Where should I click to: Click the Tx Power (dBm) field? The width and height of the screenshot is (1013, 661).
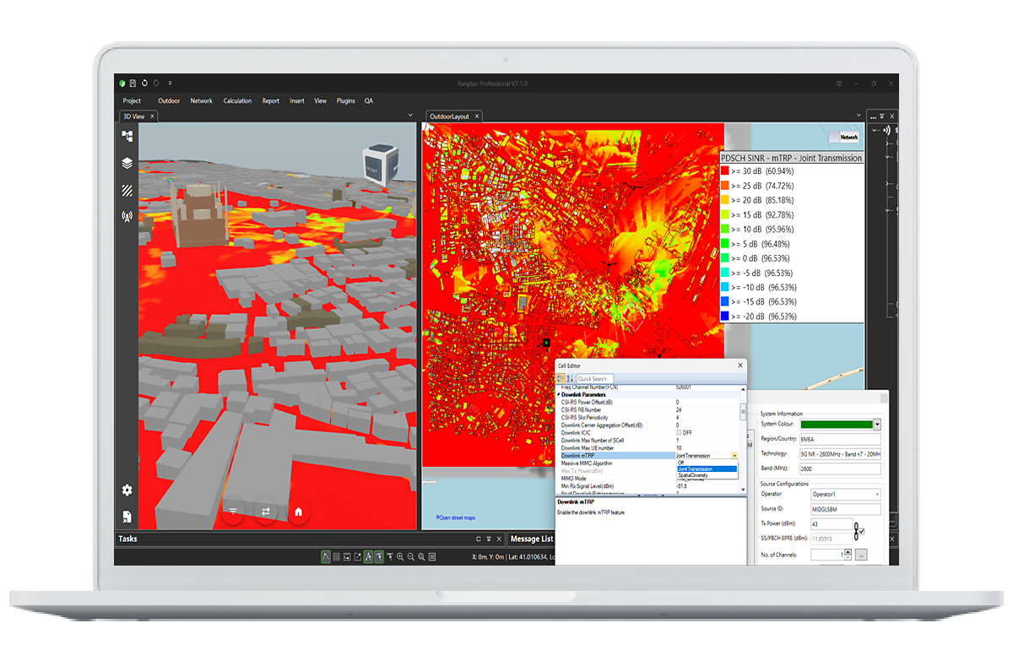coord(832,524)
